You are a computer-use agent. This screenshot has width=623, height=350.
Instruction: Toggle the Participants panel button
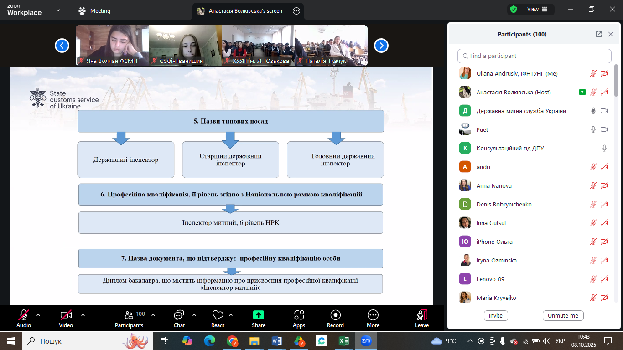tap(129, 315)
